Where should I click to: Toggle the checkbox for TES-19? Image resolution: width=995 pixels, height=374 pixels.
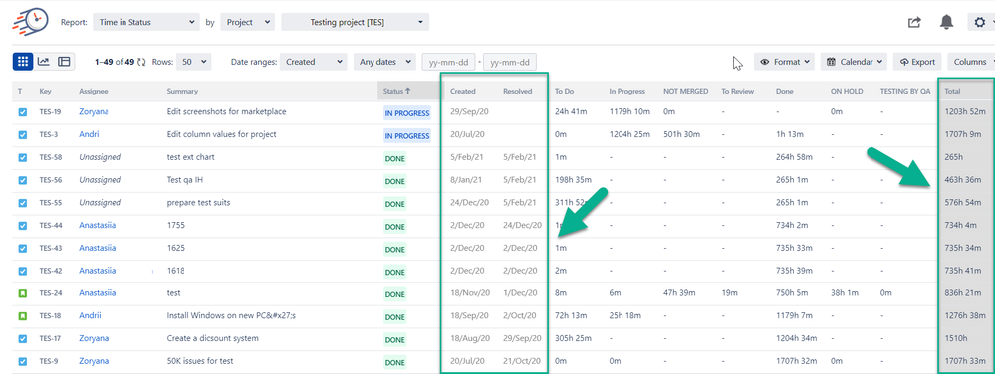tap(23, 112)
